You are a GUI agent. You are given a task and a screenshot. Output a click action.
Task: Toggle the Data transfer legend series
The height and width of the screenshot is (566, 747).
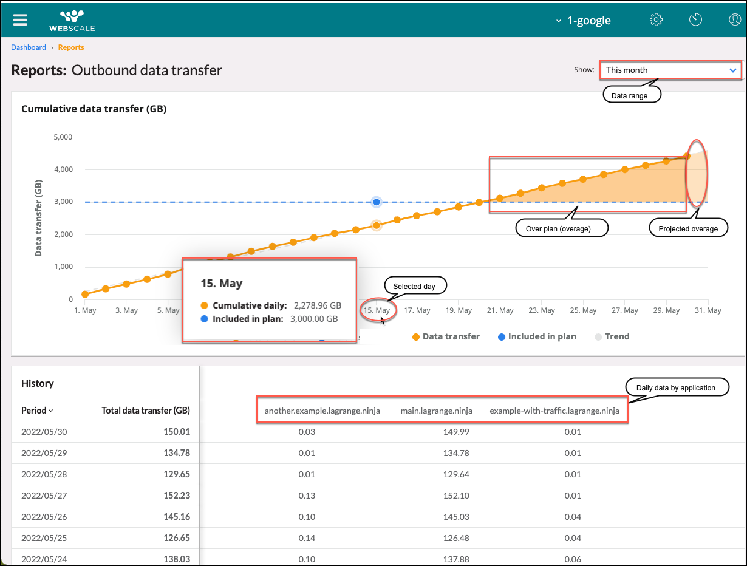[x=446, y=336]
